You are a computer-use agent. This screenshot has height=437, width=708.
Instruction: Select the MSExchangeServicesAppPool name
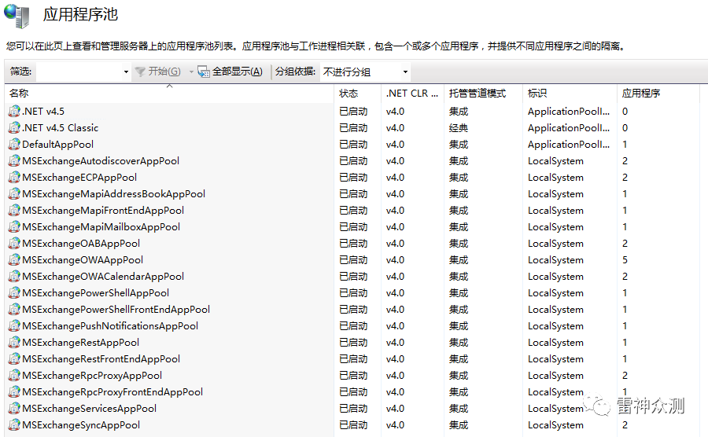click(90, 409)
